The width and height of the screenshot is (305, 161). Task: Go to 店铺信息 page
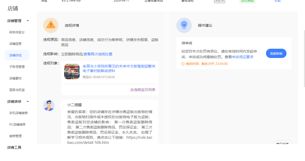[x=15, y=44]
